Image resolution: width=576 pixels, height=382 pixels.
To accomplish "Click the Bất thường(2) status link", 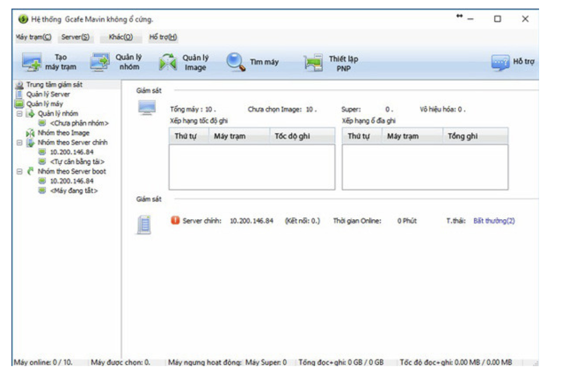I will pyautogui.click(x=494, y=221).
